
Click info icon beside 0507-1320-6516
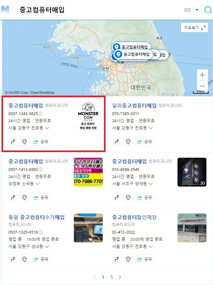pyautogui.click(x=41, y=232)
